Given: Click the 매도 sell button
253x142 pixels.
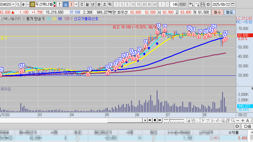Looking at the screenshot, I should click(230, 12).
